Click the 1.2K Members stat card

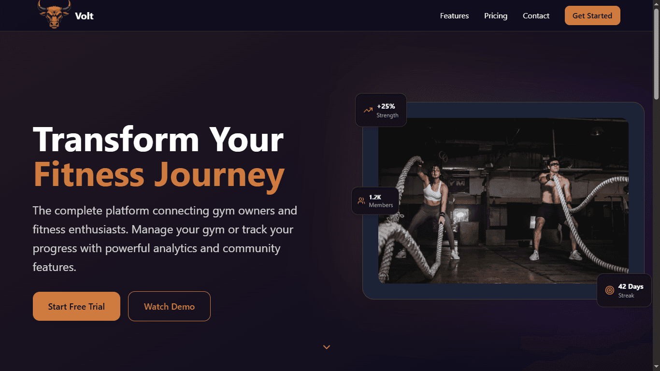click(375, 200)
